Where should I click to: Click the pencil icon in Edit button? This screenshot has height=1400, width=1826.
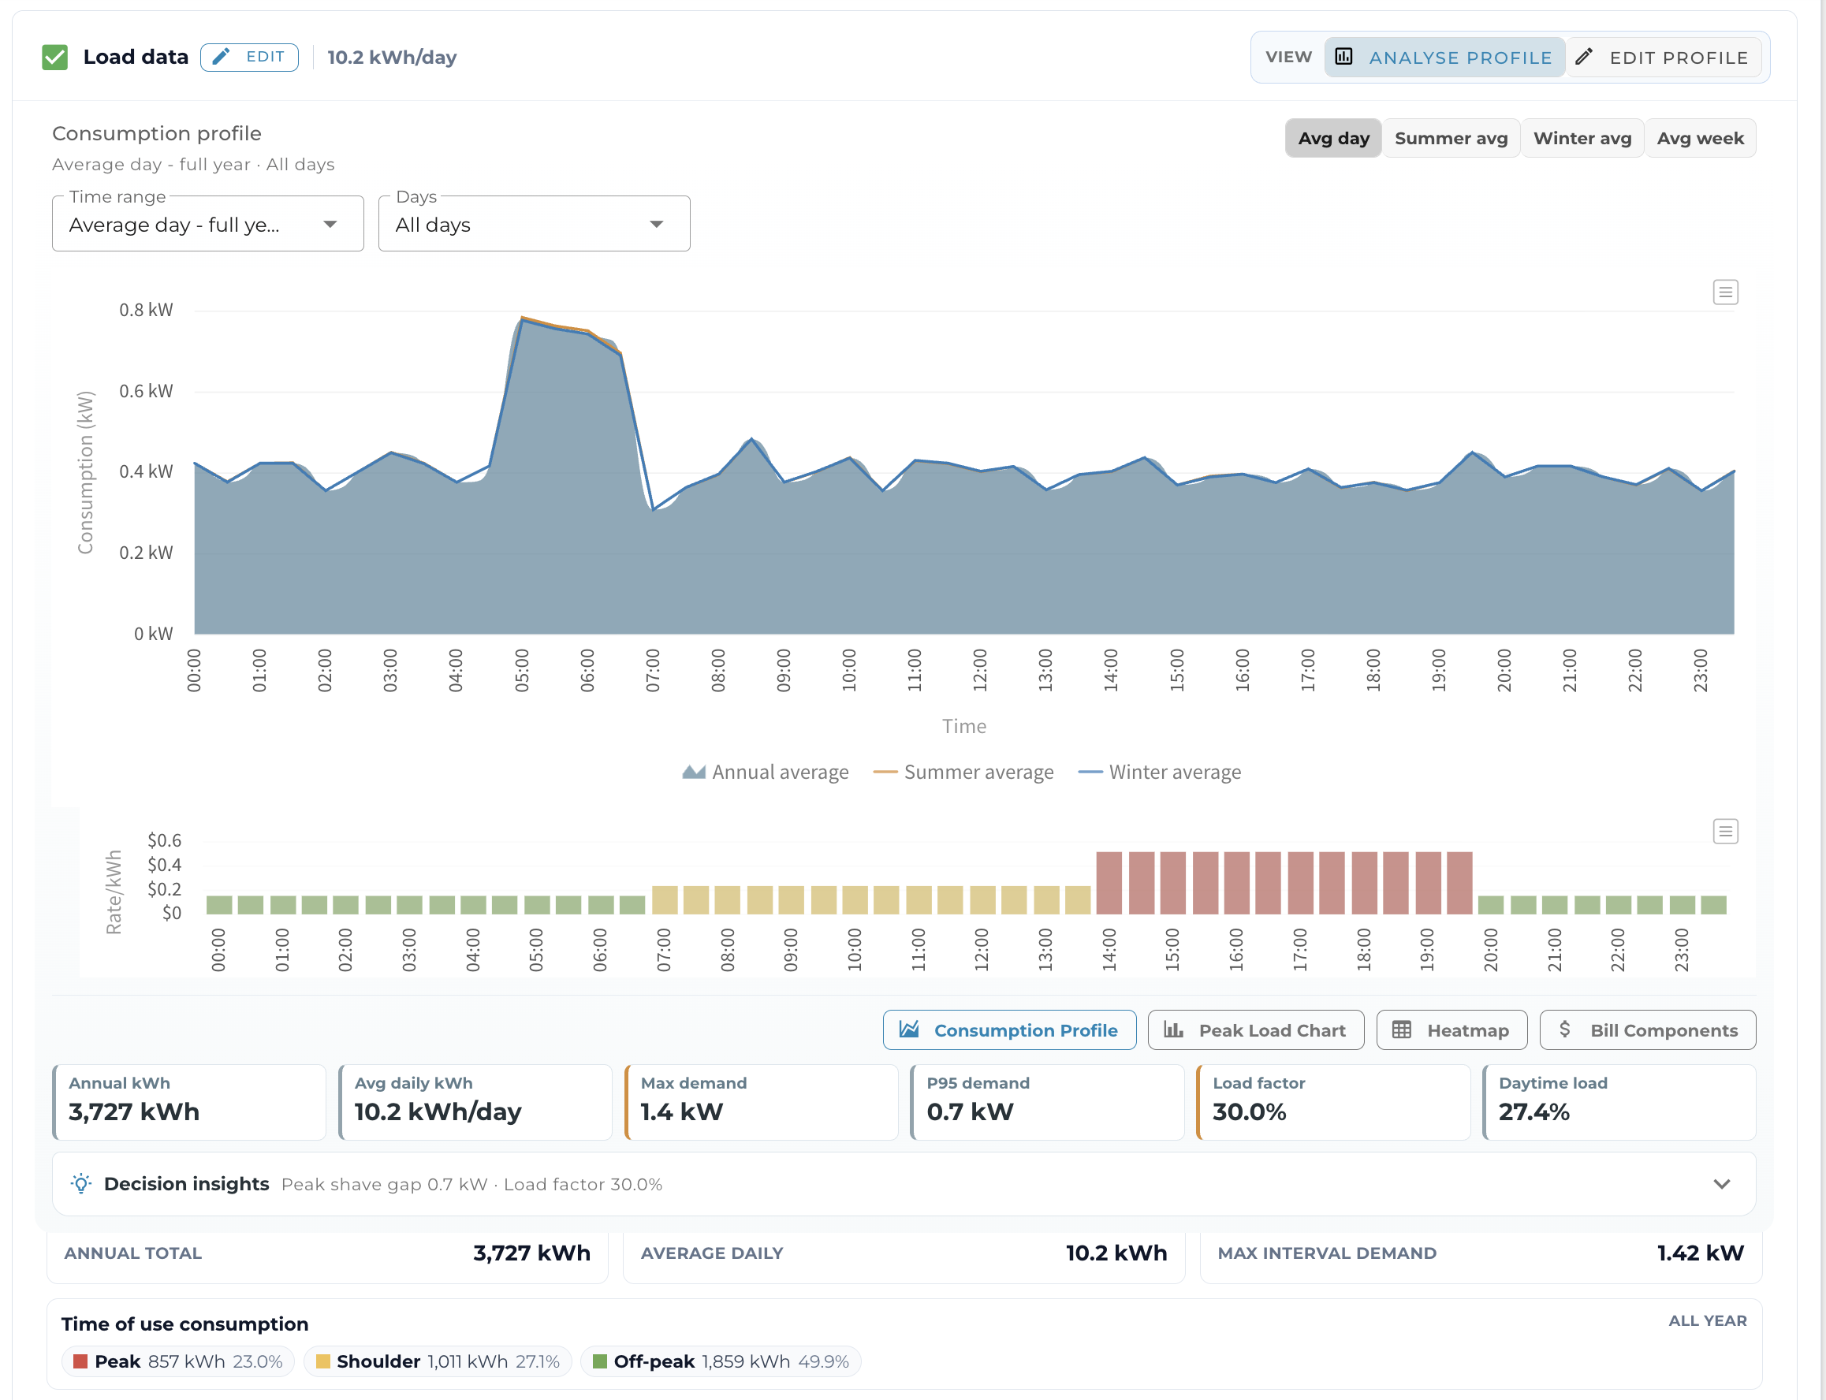pos(221,57)
